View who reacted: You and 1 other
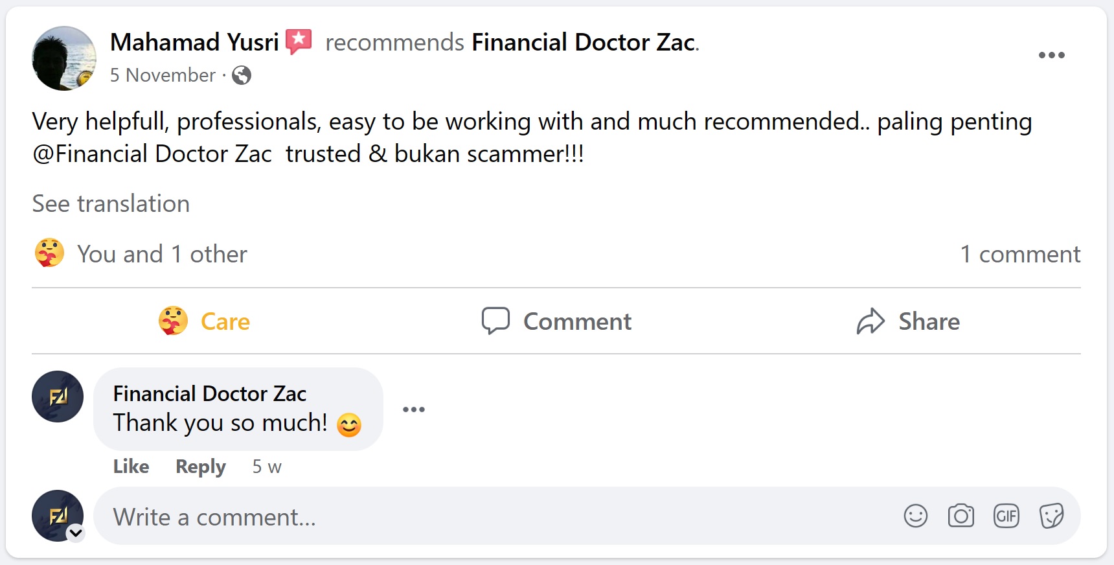The image size is (1114, 565). pyautogui.click(x=162, y=254)
